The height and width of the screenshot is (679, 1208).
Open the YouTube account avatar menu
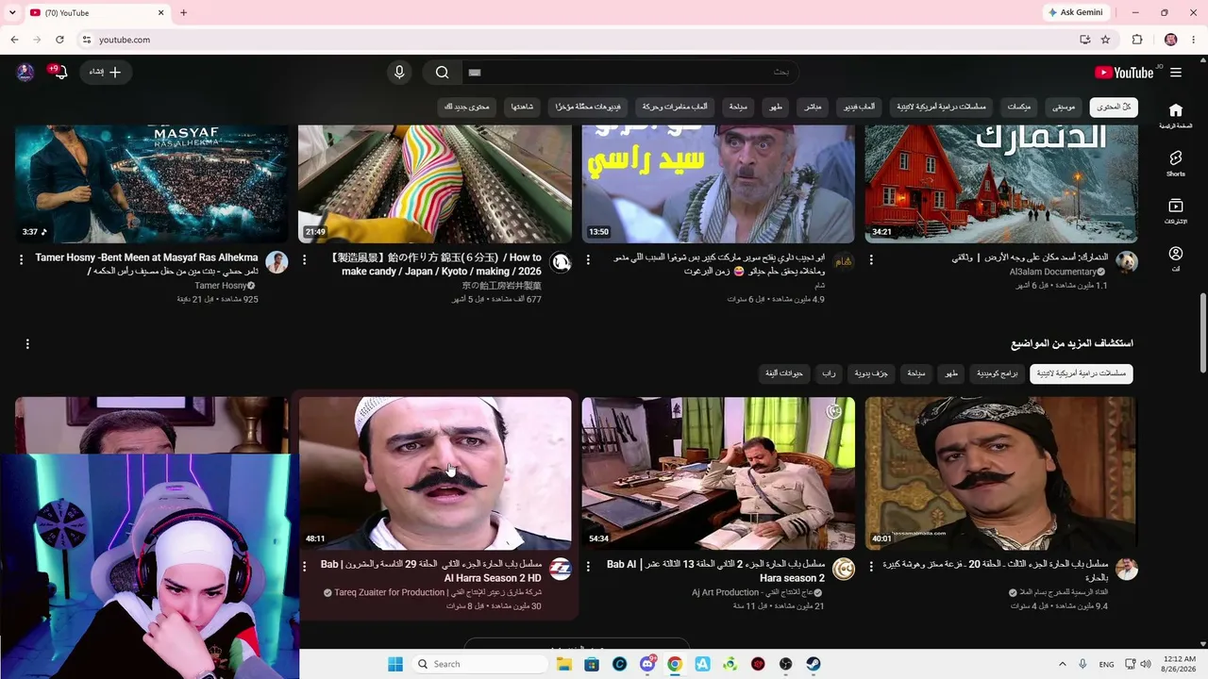click(25, 73)
